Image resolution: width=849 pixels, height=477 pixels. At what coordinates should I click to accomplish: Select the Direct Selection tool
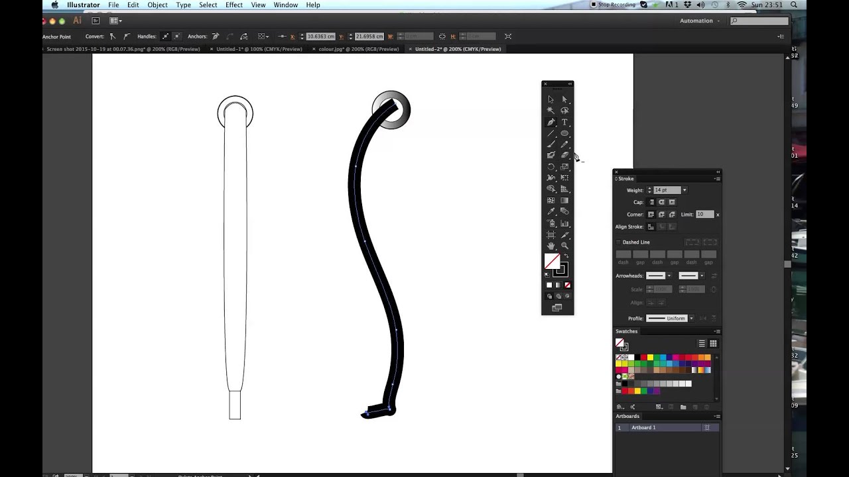(x=564, y=99)
